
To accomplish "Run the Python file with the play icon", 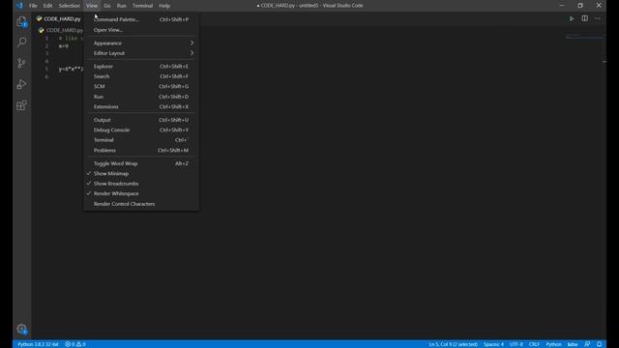I will [572, 18].
